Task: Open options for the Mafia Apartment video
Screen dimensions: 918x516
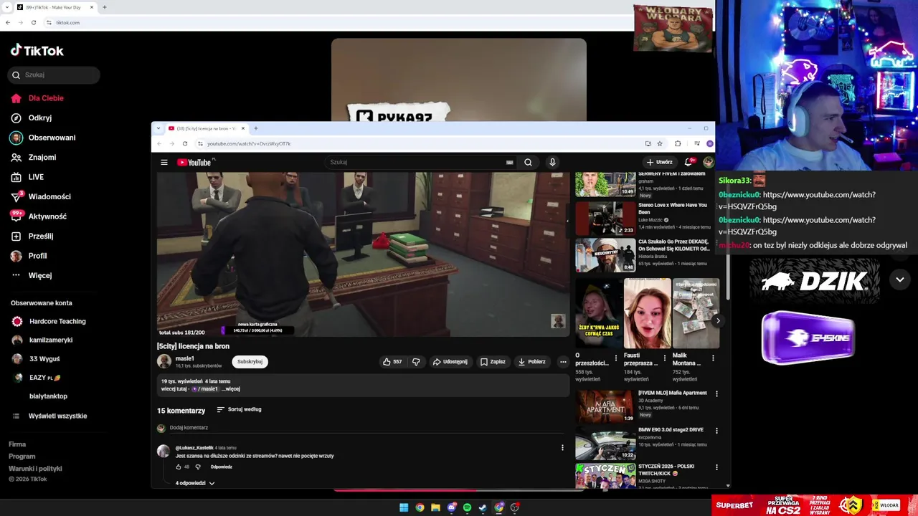Action: tap(716, 394)
